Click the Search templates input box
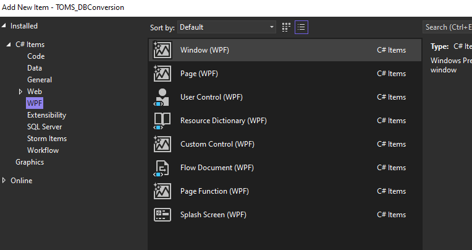This screenshot has height=250, width=472. coord(447,27)
